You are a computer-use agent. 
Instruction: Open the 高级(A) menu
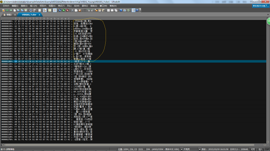[94, 6]
